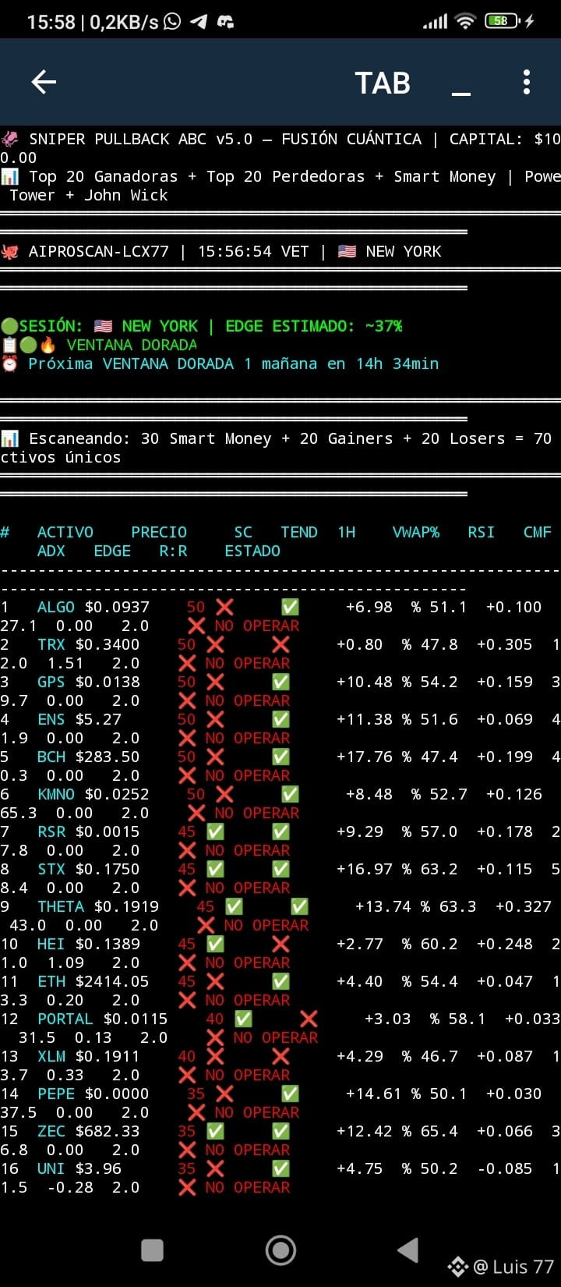The height and width of the screenshot is (1287, 561).
Task: Select the KMNO ticker
Action: 56,794
